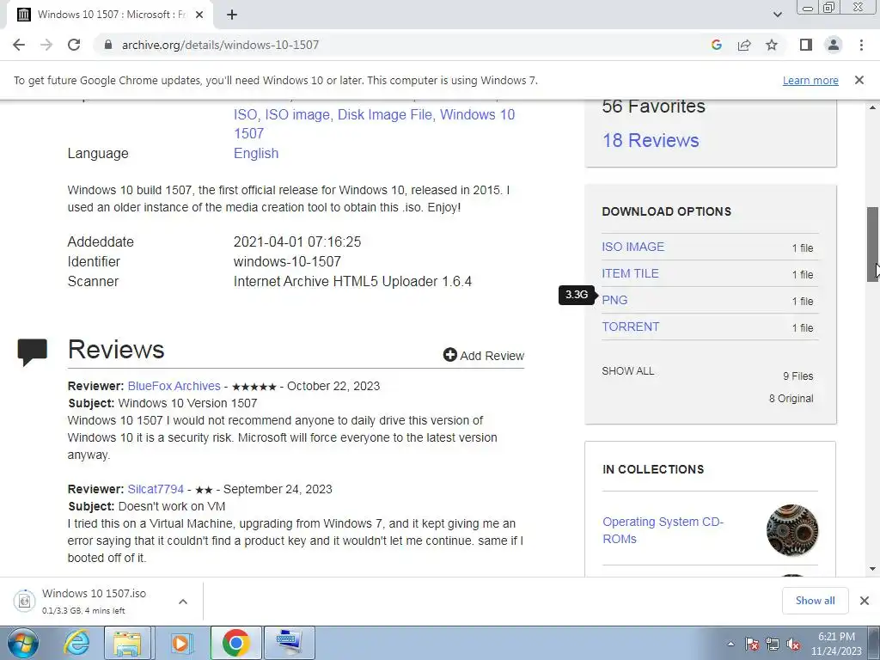Open Silcat7794 reviewer profile
880x660 pixels.
click(x=156, y=489)
